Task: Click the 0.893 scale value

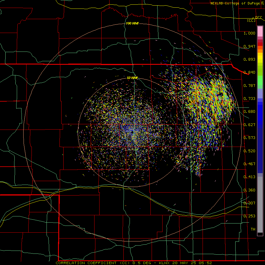Action: click(249, 59)
